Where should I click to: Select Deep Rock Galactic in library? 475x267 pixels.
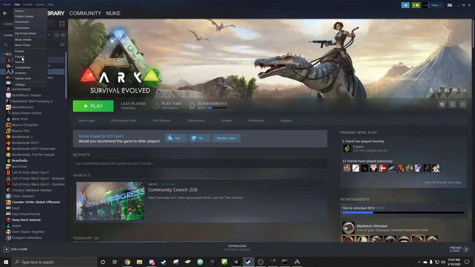26,220
